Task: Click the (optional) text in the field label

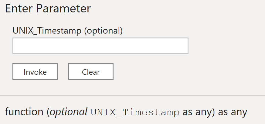Action: (x=104, y=31)
